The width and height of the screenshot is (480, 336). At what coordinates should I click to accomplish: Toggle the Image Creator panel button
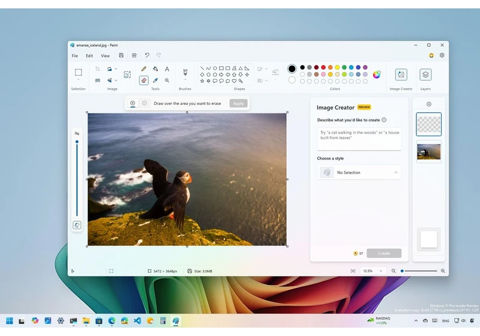coord(401,74)
